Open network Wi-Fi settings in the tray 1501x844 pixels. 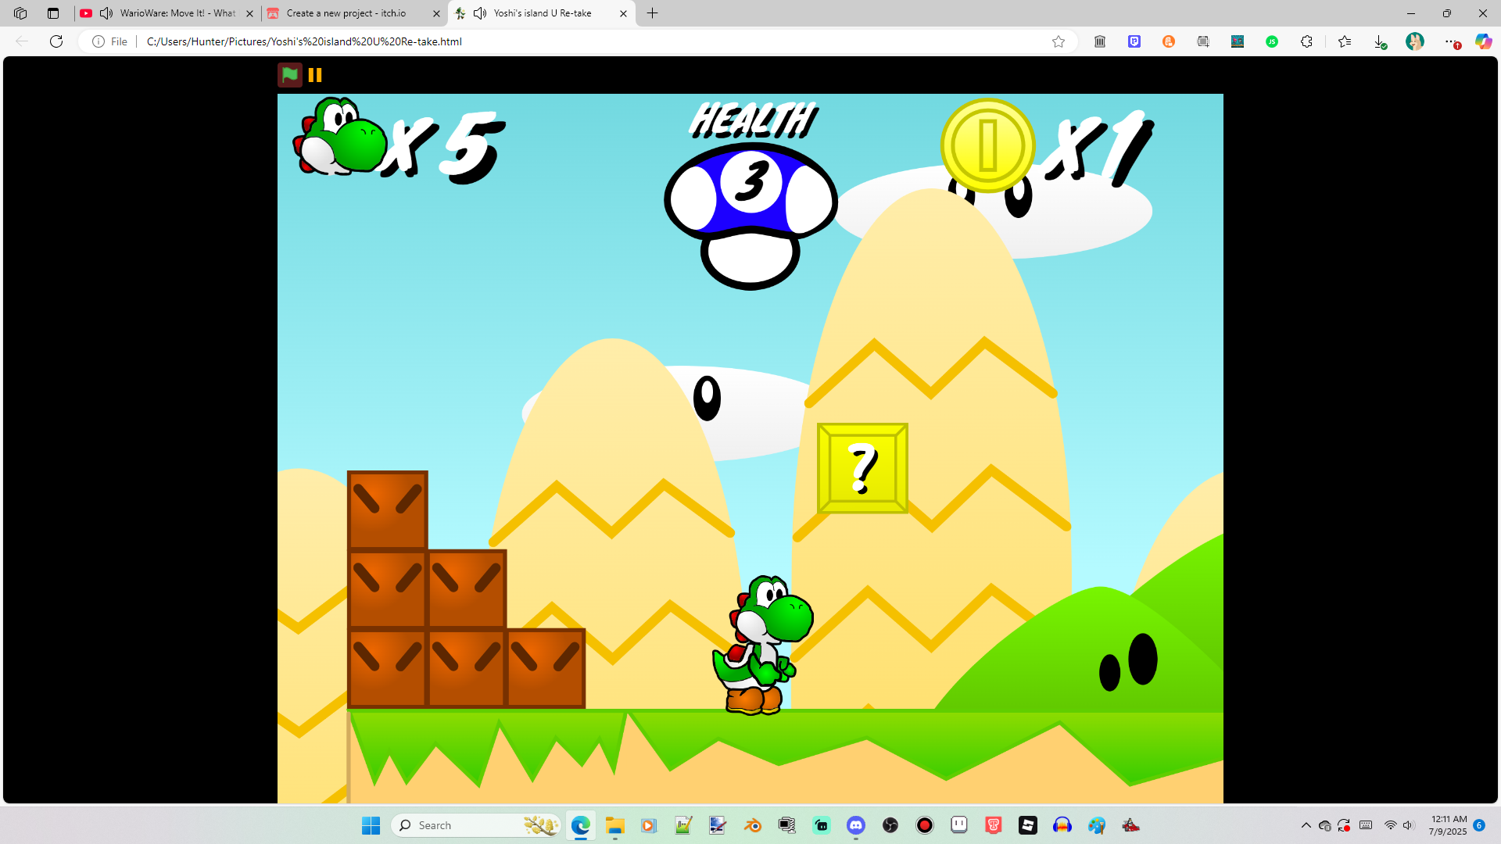tap(1390, 825)
